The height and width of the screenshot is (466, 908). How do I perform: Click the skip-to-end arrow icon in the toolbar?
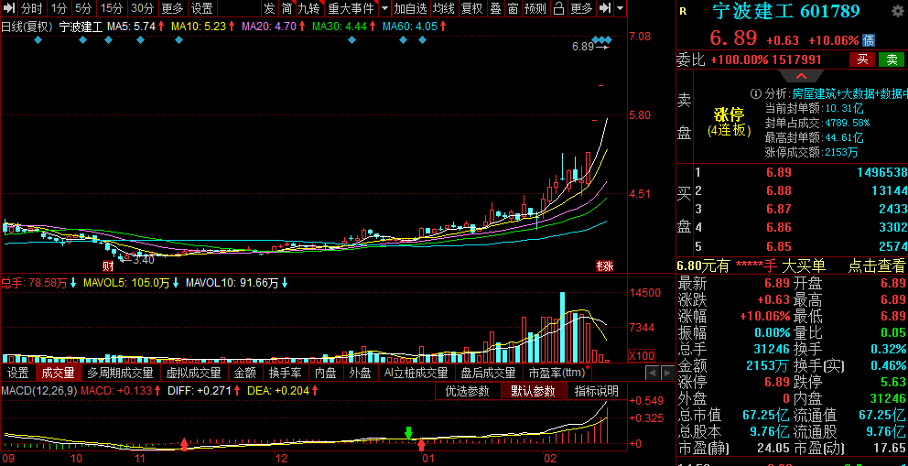coord(605,8)
